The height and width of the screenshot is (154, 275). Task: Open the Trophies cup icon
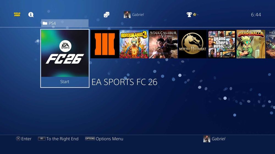[189, 14]
